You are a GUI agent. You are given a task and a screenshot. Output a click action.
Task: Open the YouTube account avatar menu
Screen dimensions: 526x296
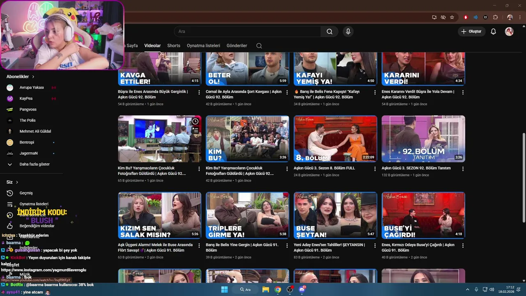pyautogui.click(x=509, y=32)
